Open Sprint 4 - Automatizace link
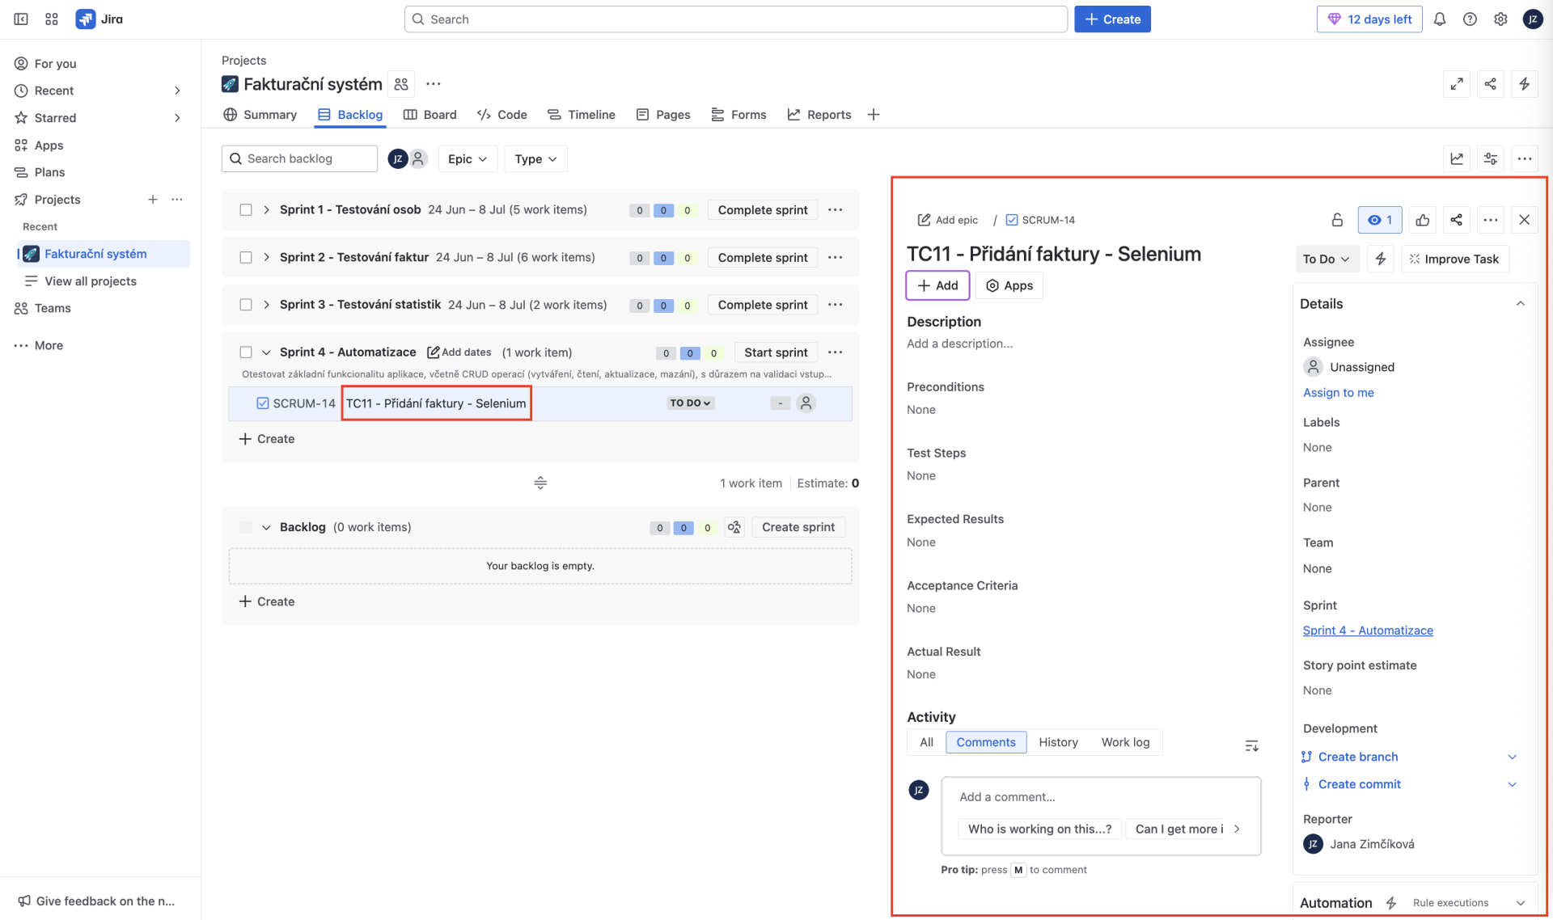The image size is (1553, 920). [x=1368, y=631]
